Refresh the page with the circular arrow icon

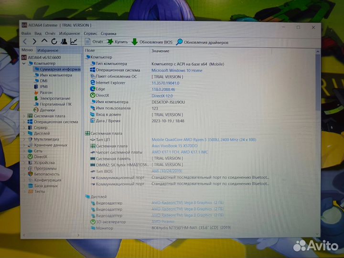54,42
